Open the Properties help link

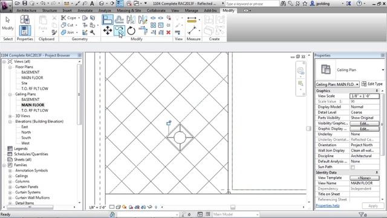[x=328, y=206]
